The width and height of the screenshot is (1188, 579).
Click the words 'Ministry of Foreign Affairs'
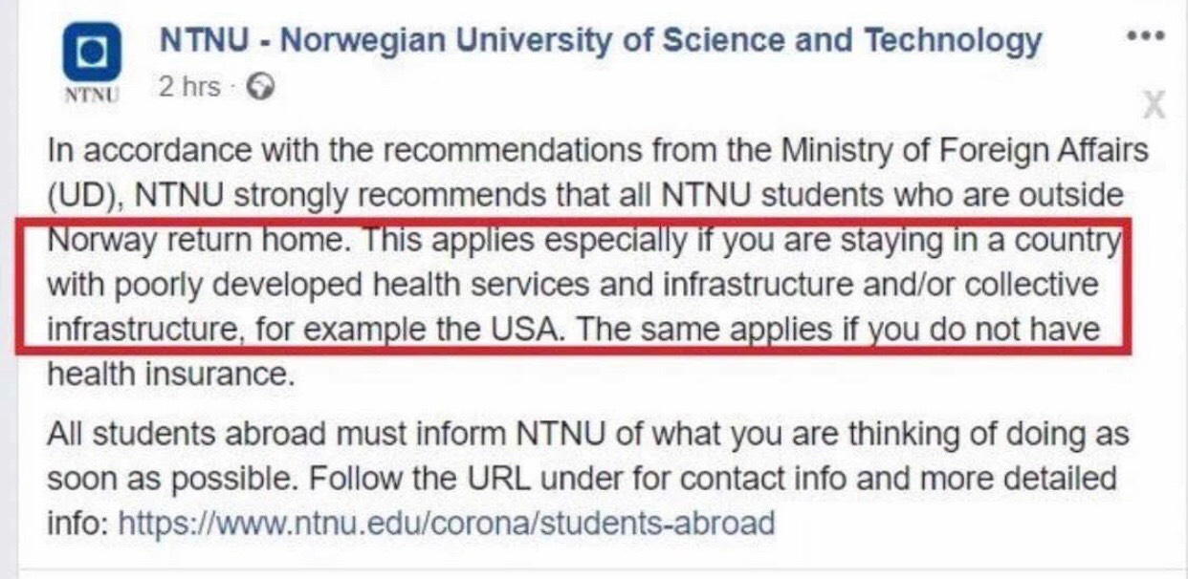[x=964, y=151]
